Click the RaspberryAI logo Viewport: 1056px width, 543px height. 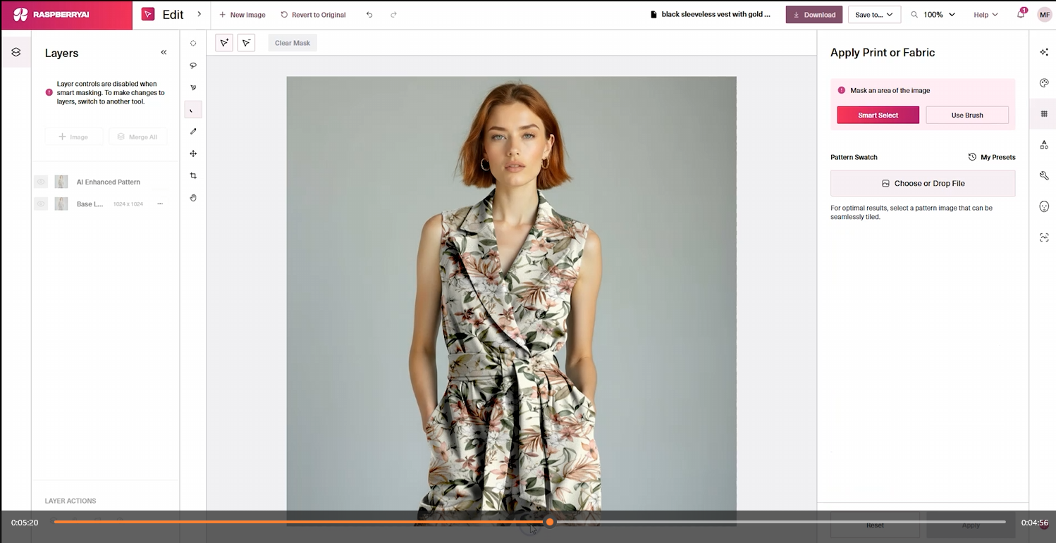[x=51, y=15]
